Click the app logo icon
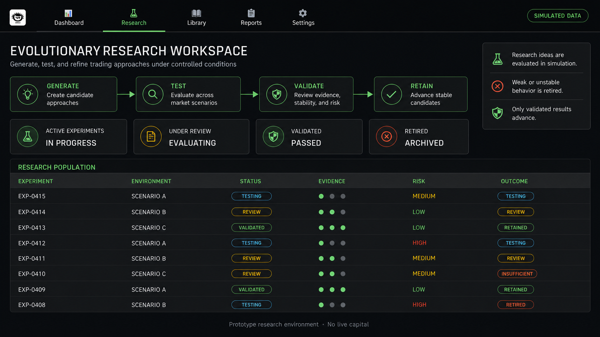The image size is (600, 337). coord(18,17)
